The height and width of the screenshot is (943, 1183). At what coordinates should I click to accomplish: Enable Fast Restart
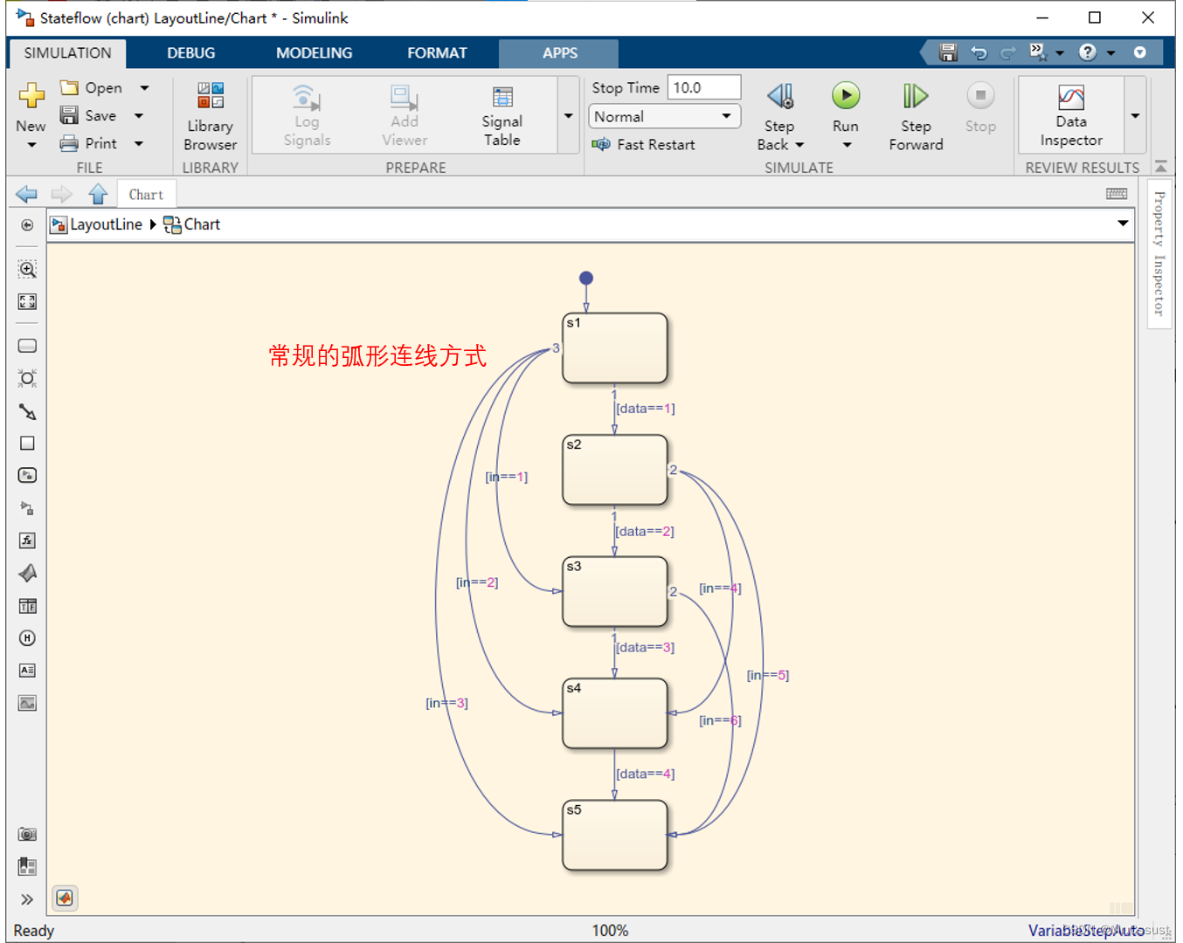(x=644, y=144)
